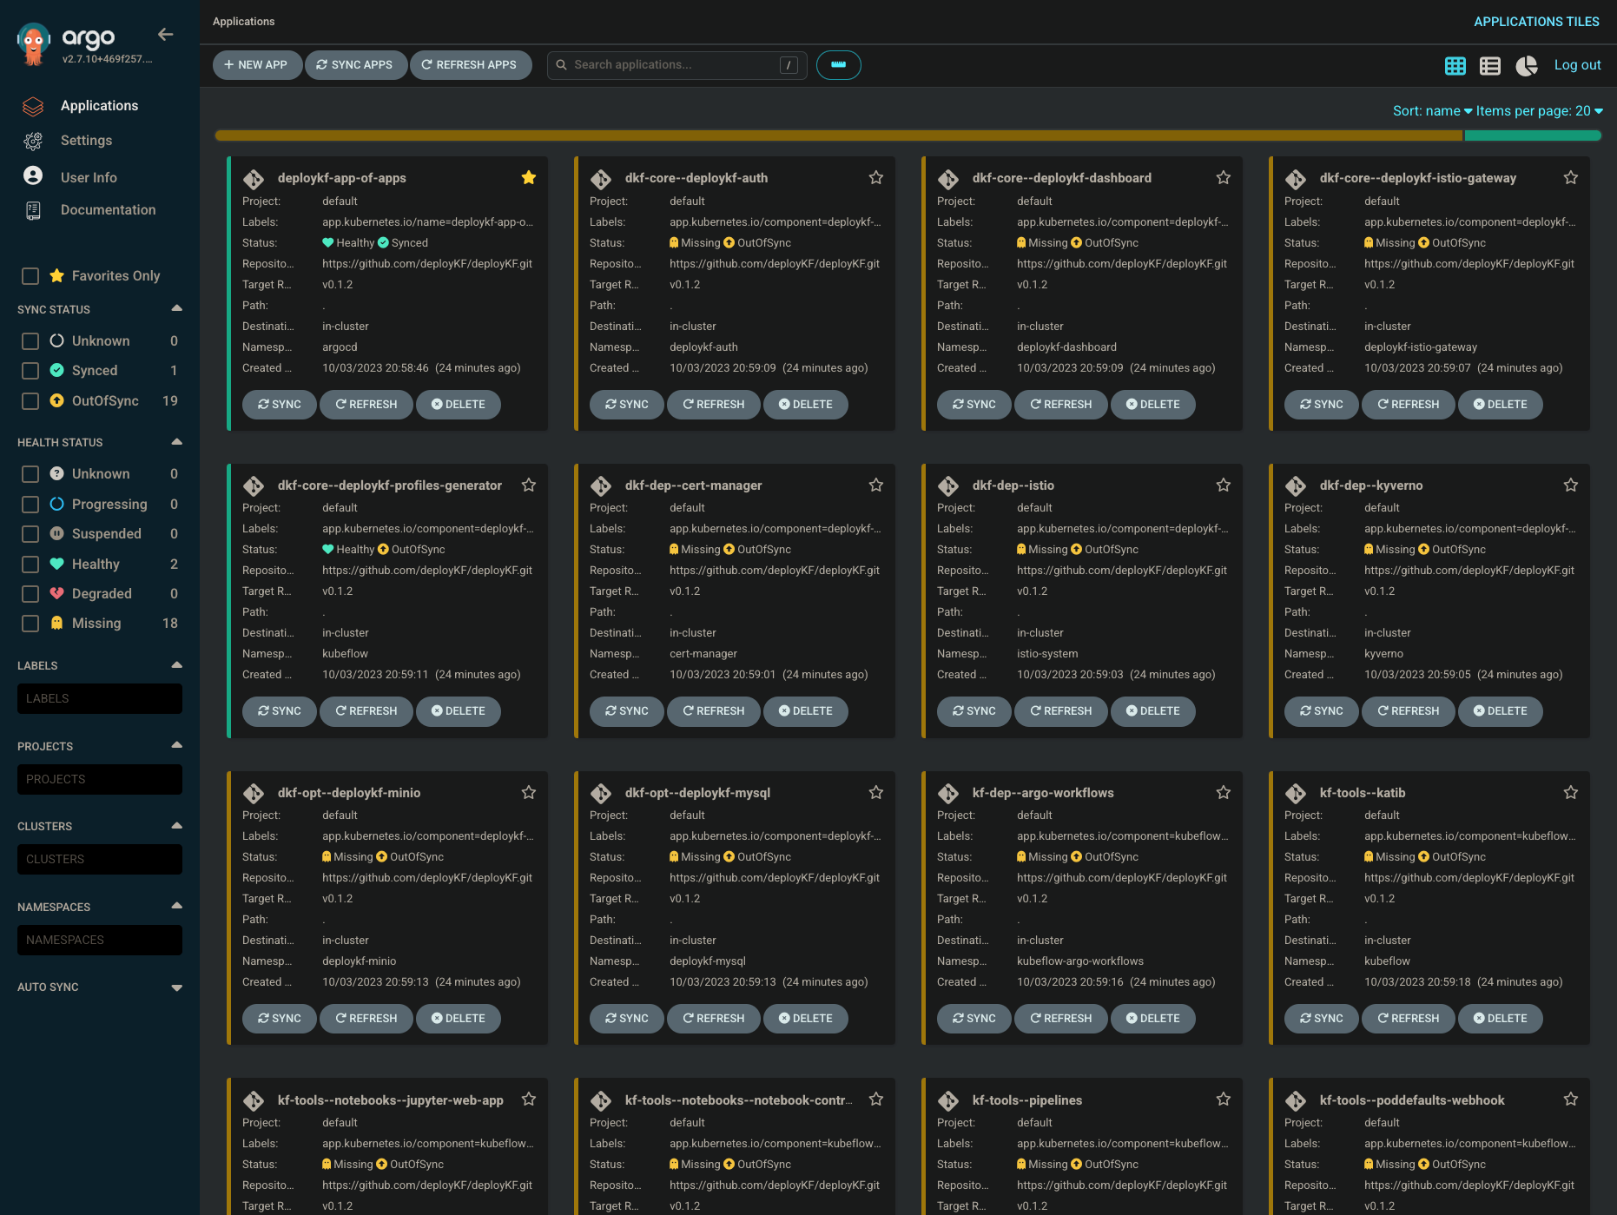The height and width of the screenshot is (1215, 1617).
Task: Click Log out link
Action: (1577, 65)
